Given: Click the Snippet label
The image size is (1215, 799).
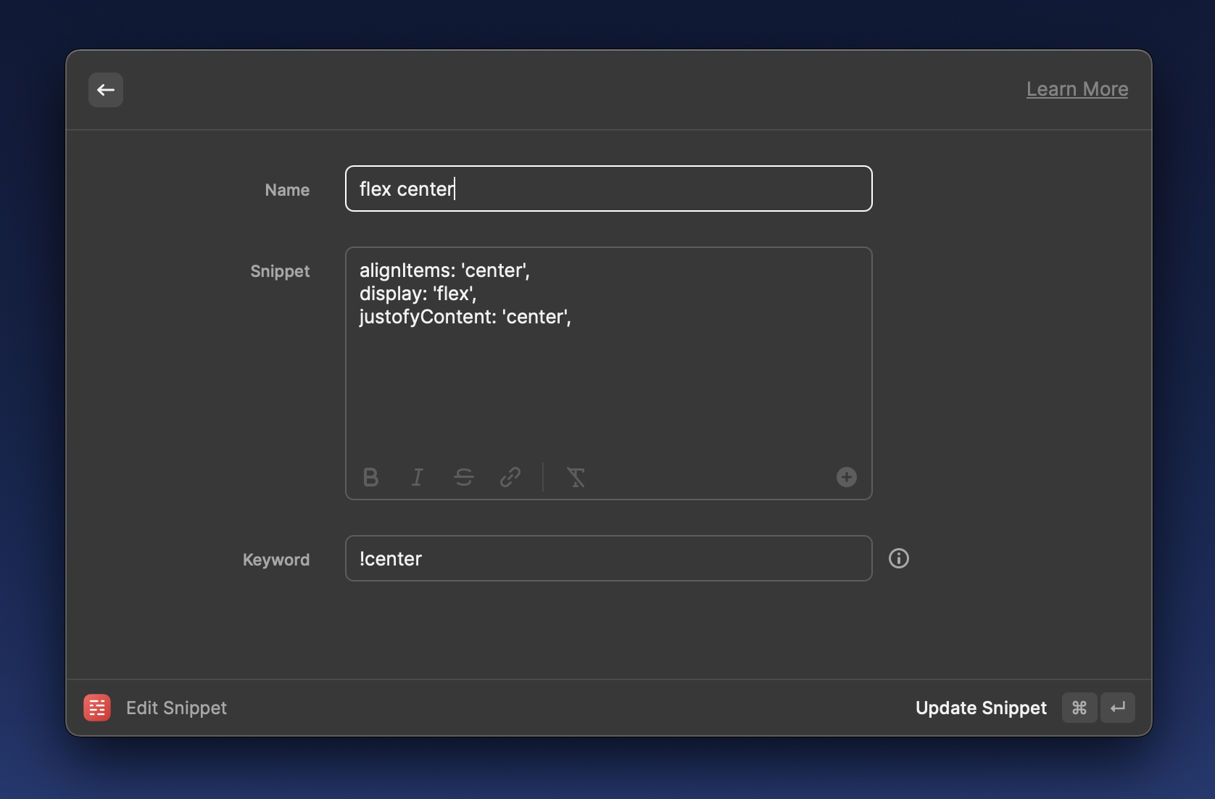Looking at the screenshot, I should point(280,271).
